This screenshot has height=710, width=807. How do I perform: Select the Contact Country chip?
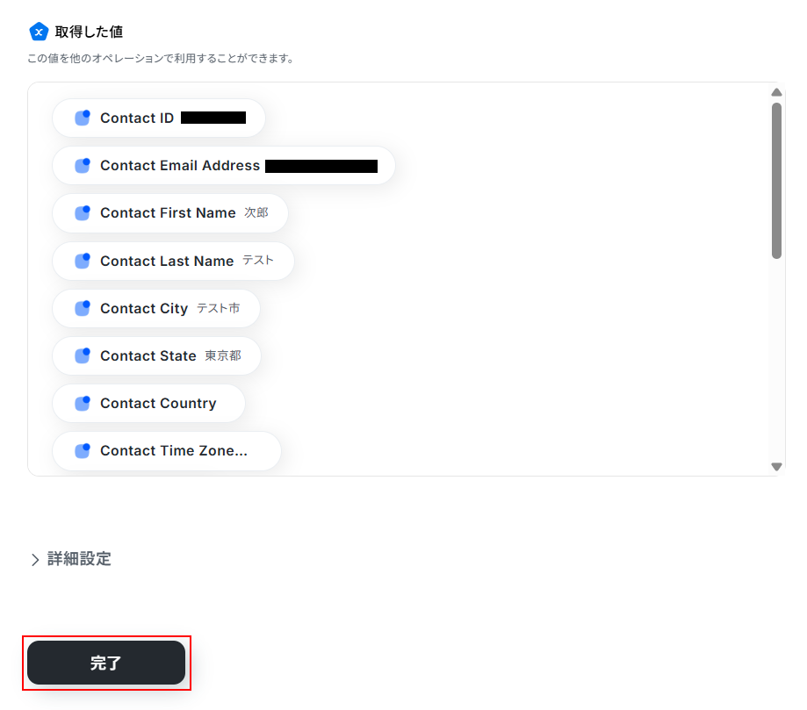148,404
